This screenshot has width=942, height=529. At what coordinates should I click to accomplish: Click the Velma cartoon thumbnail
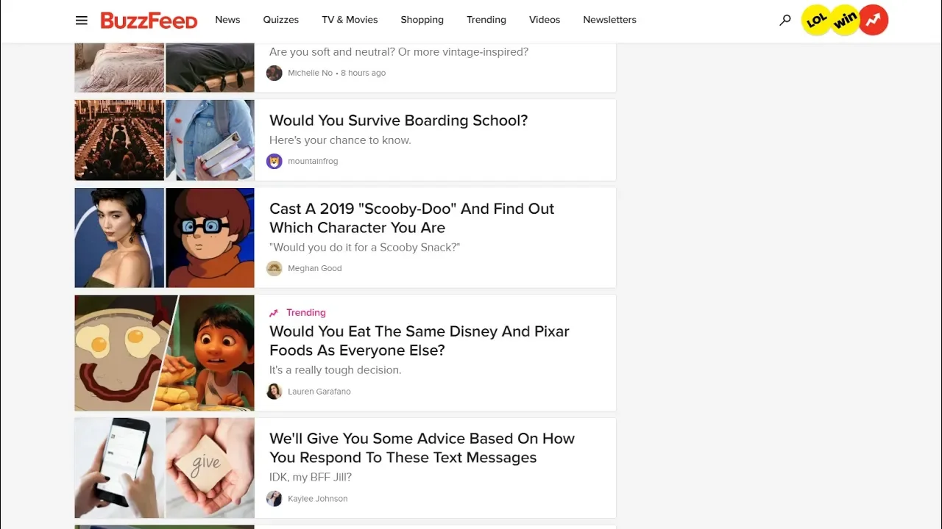pyautogui.click(x=210, y=238)
